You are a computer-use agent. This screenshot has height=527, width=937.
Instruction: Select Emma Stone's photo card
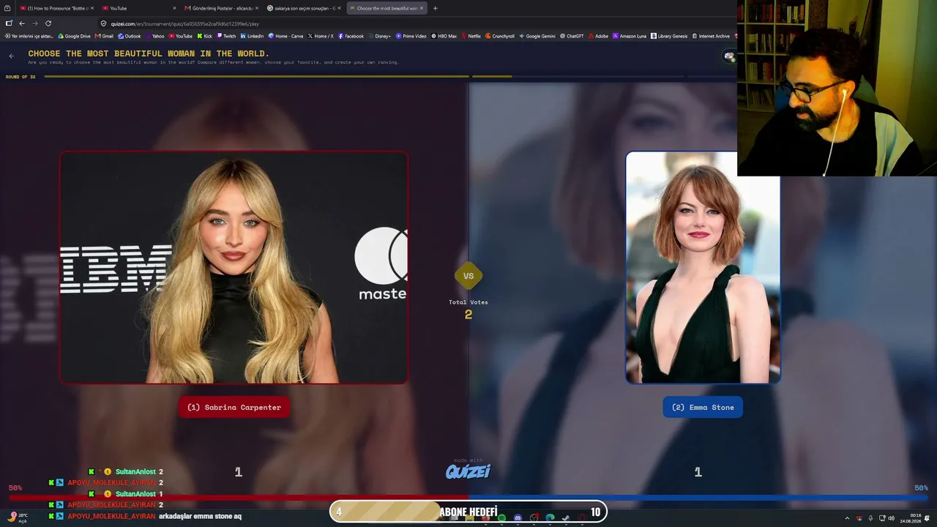tap(703, 267)
